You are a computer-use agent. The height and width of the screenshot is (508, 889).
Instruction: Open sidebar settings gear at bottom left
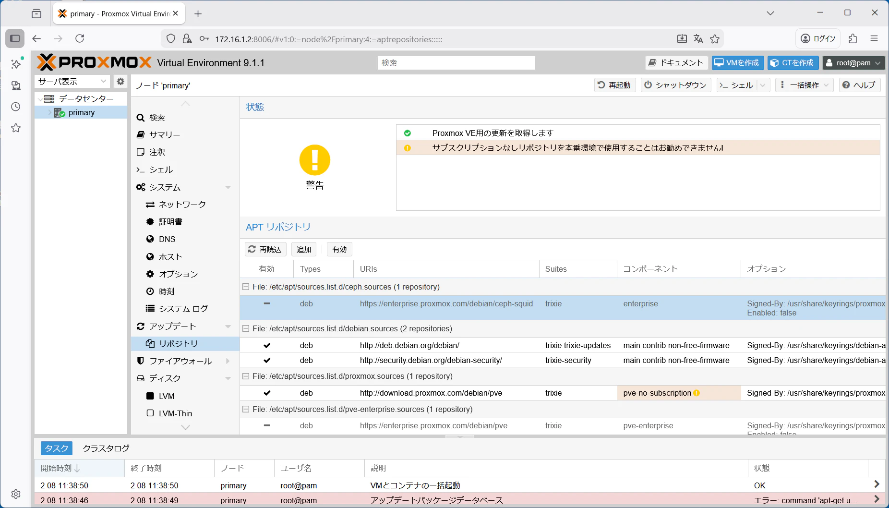(x=16, y=494)
